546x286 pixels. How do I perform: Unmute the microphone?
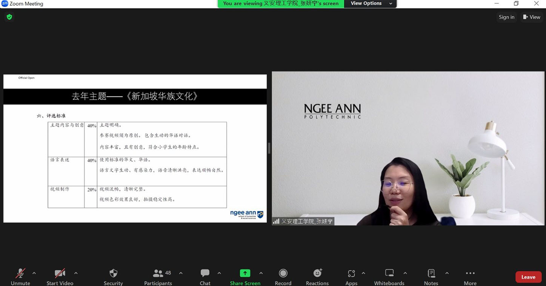(x=20, y=274)
